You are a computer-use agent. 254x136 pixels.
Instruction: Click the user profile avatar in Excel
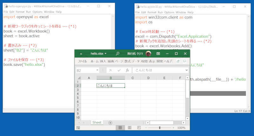coord(148,54)
